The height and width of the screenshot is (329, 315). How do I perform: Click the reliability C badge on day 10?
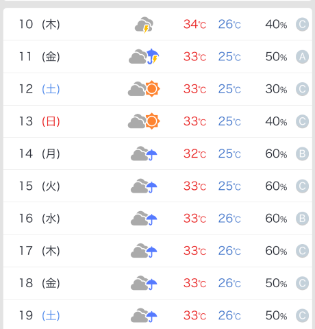coord(302,24)
